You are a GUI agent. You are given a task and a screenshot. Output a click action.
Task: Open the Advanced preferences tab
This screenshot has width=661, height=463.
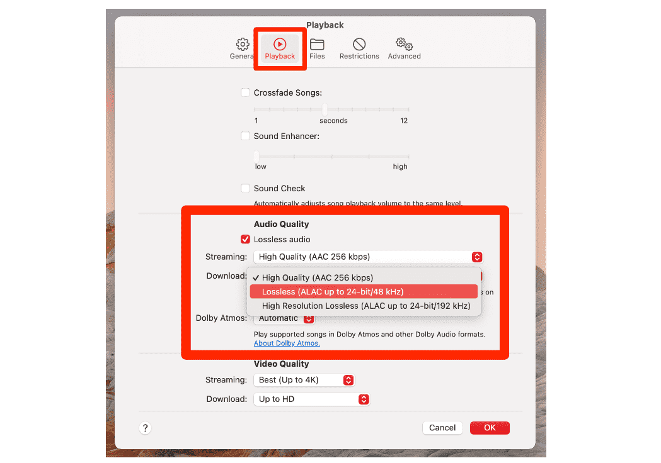(405, 48)
